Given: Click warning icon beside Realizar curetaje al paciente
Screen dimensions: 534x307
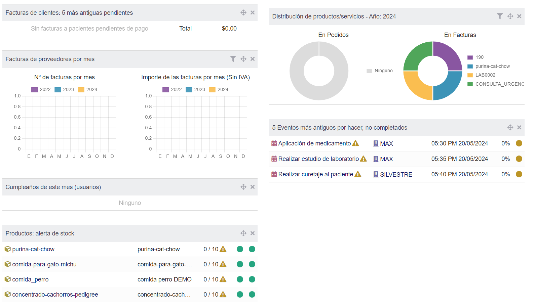Looking at the screenshot, I should point(358,174).
